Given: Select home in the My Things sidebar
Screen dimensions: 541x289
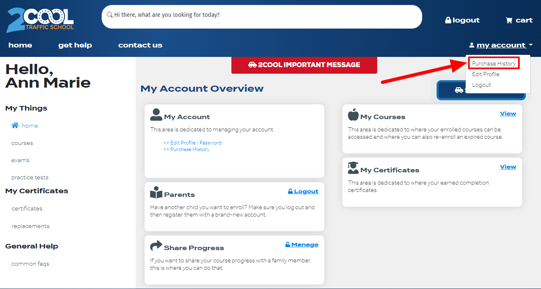Looking at the screenshot, I should coord(30,126).
